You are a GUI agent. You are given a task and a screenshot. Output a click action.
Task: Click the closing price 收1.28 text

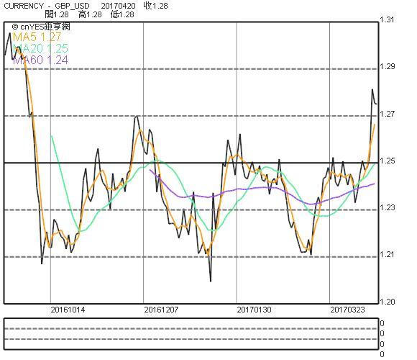(x=156, y=6)
